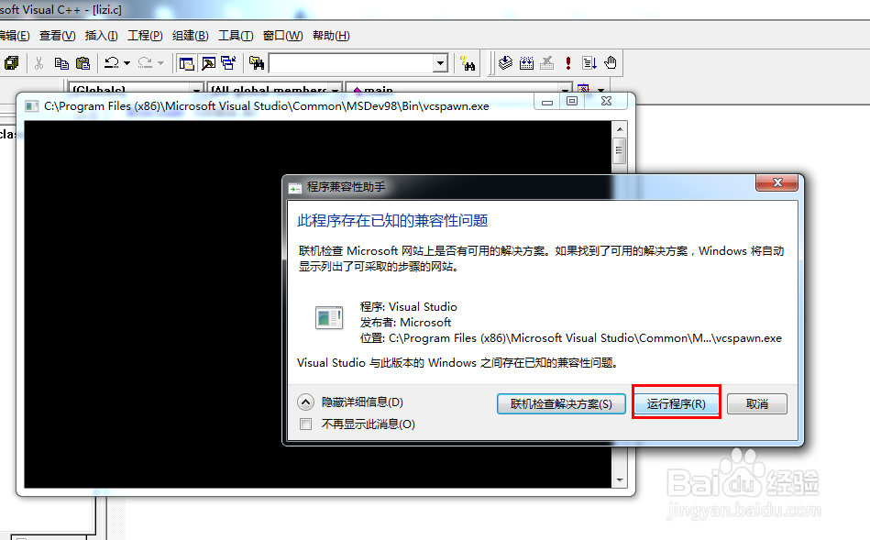Click the hand Insert Breakpoint icon
The height and width of the screenshot is (540, 870).
point(611,63)
